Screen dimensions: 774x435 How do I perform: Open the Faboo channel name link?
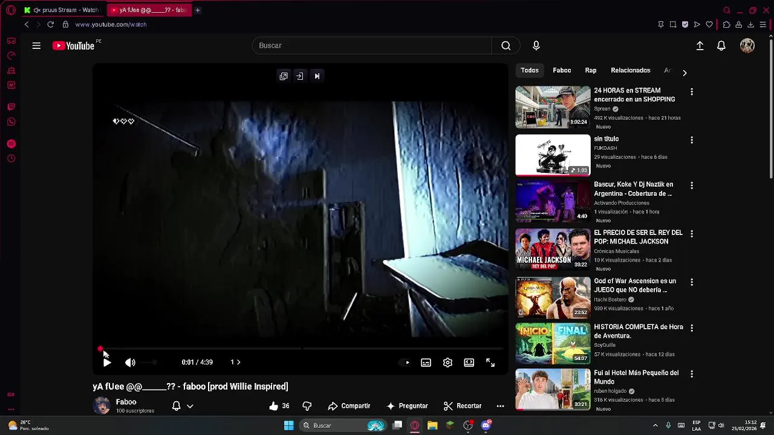tap(126, 402)
